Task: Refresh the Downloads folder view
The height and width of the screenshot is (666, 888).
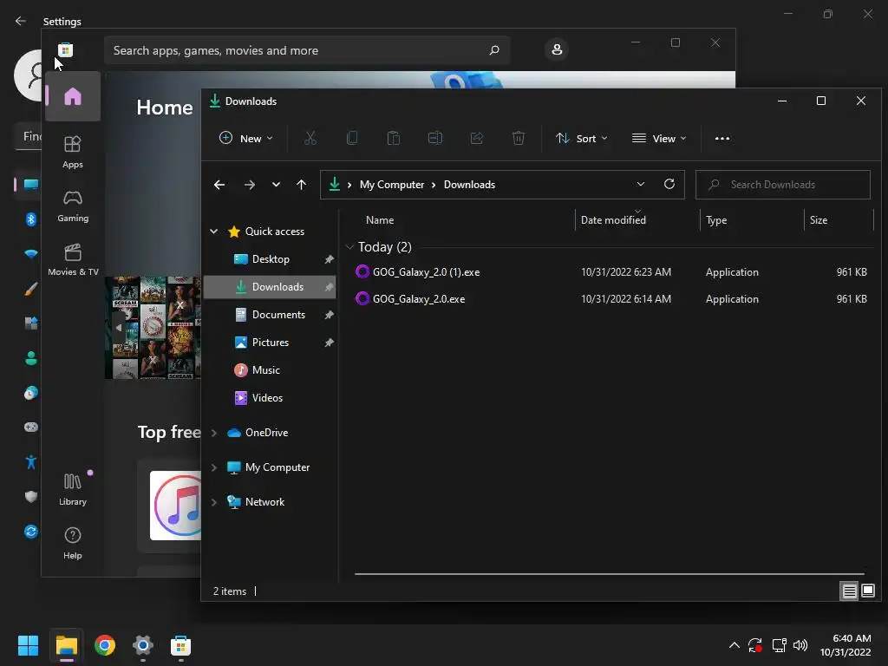Action: pyautogui.click(x=669, y=184)
